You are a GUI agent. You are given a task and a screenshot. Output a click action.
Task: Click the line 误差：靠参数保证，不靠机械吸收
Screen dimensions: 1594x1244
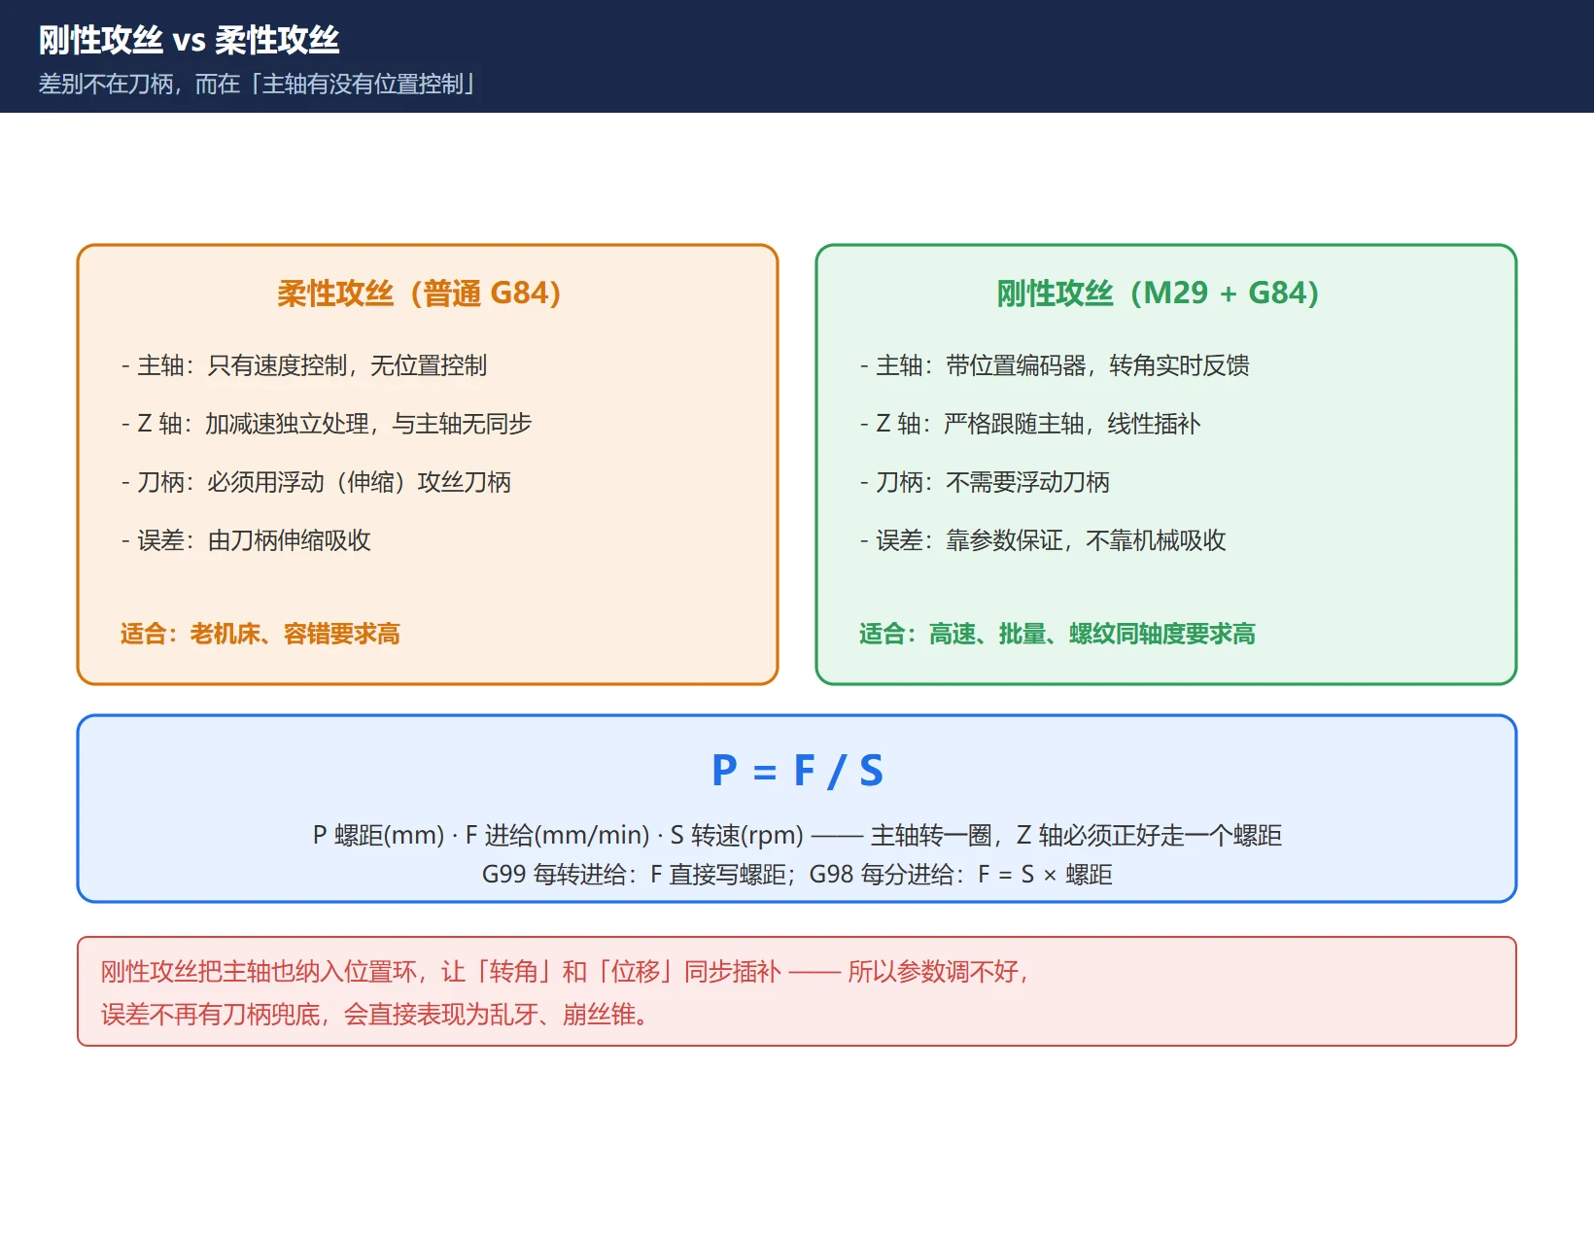tap(1043, 540)
